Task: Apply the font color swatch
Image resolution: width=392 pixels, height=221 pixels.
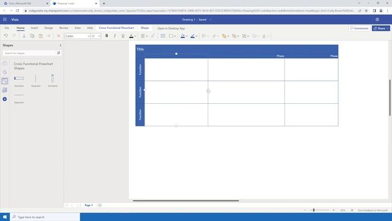Action: click(x=131, y=36)
